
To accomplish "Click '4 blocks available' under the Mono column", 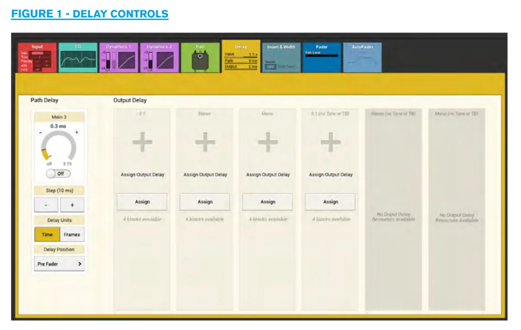I will (x=268, y=219).
